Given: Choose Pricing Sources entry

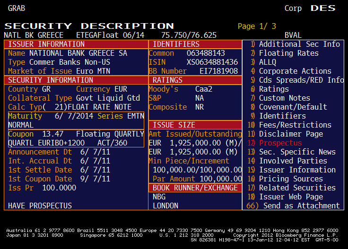Looking at the screenshot, I should click(x=285, y=179).
